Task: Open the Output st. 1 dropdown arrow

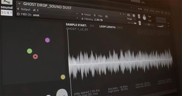Action: 77,14
